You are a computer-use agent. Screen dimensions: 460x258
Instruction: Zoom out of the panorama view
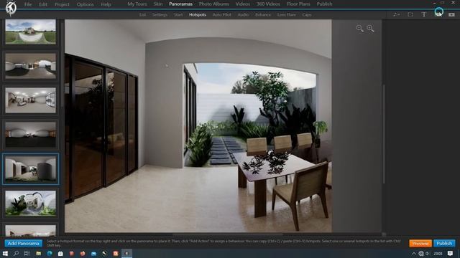click(x=359, y=28)
